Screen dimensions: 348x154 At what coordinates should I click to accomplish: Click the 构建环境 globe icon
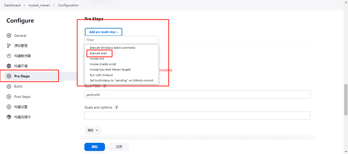(x=9, y=66)
